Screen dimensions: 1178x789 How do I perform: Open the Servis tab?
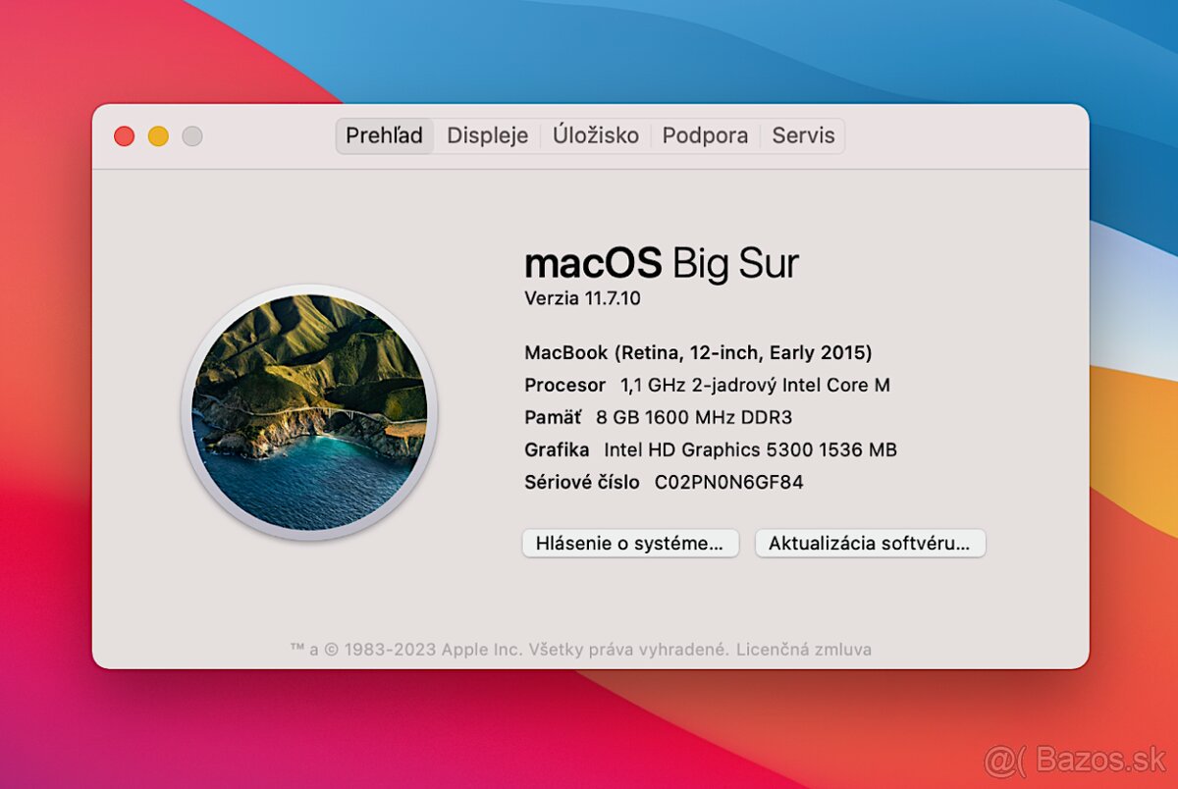pos(803,135)
